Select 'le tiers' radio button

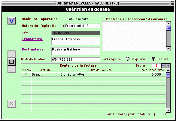click(153, 59)
